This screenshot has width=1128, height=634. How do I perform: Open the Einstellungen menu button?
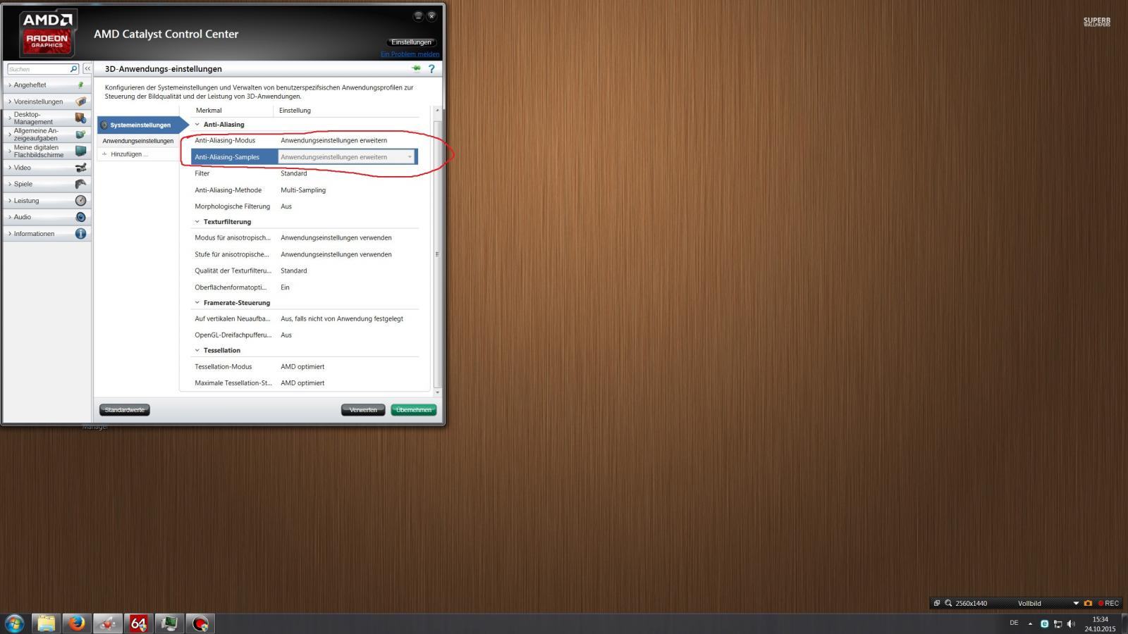tap(412, 42)
